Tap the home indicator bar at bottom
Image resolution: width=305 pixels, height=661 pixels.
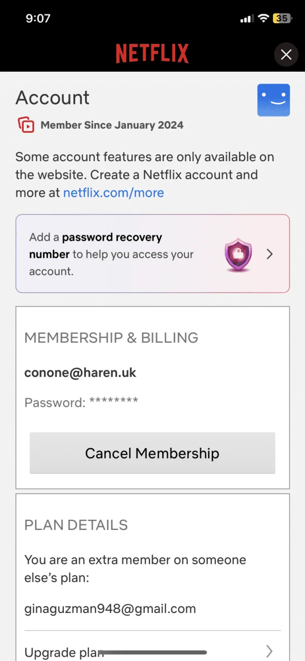coord(152,652)
